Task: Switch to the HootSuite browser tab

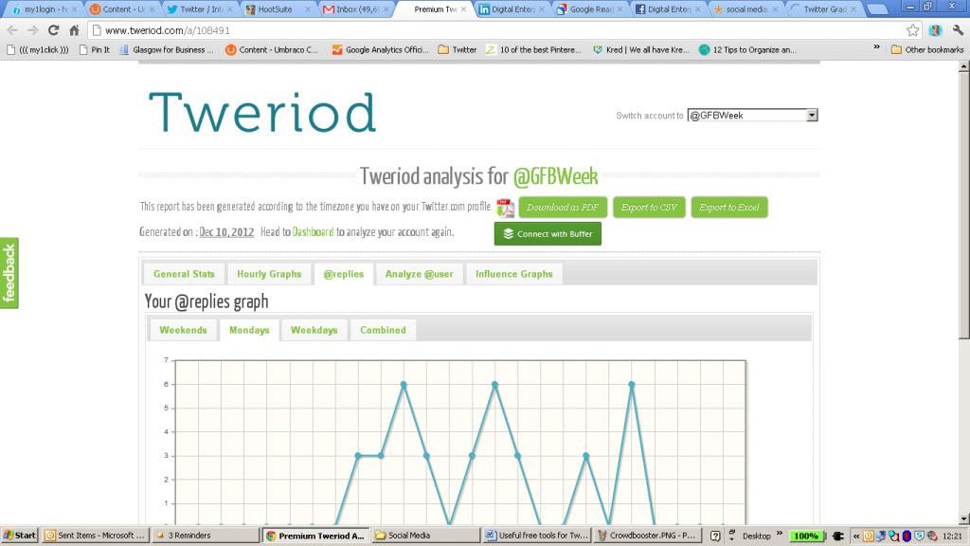Action: coord(278,9)
